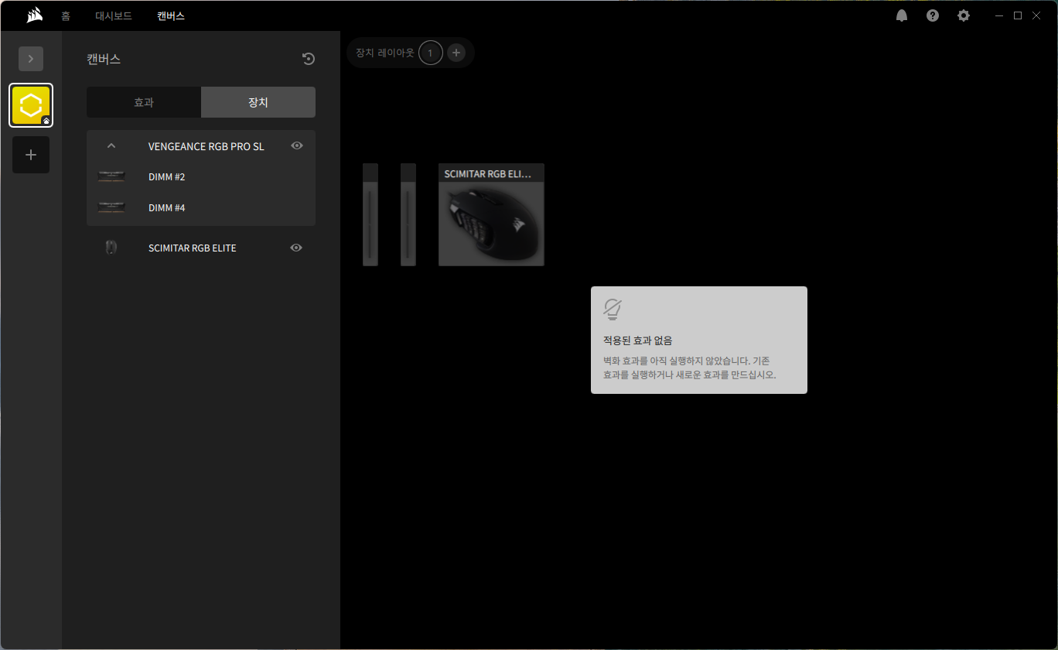The height and width of the screenshot is (650, 1058).
Task: Select the 캔버스 tab in top bar
Action: 171,15
